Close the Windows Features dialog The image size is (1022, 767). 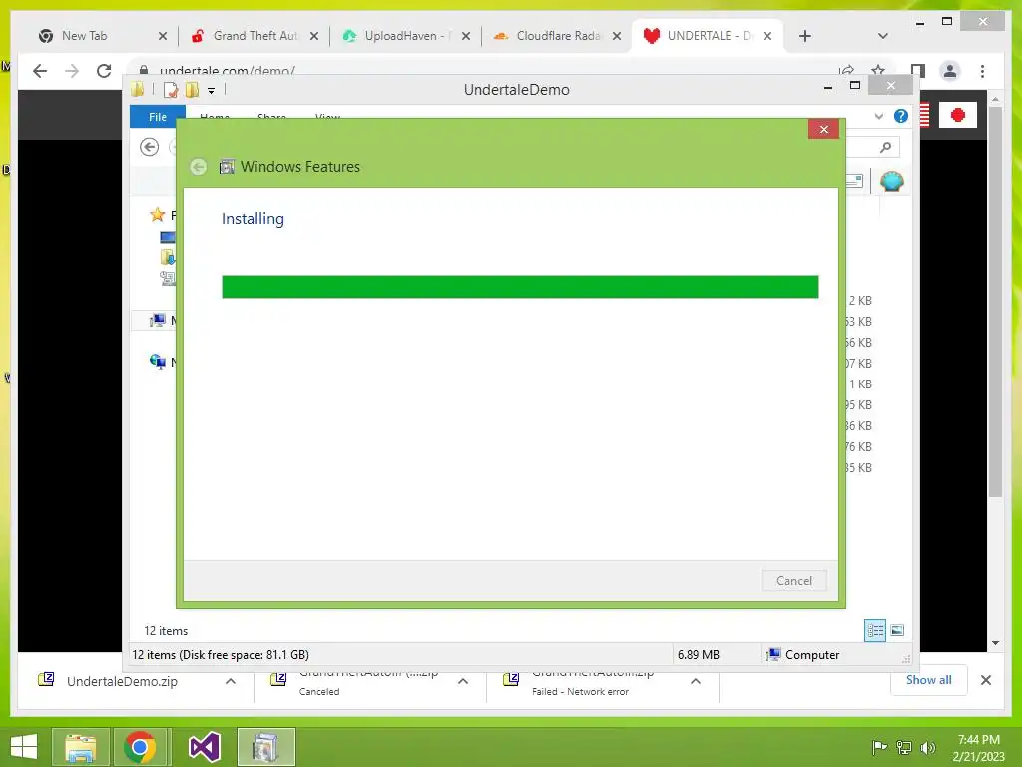tap(823, 129)
